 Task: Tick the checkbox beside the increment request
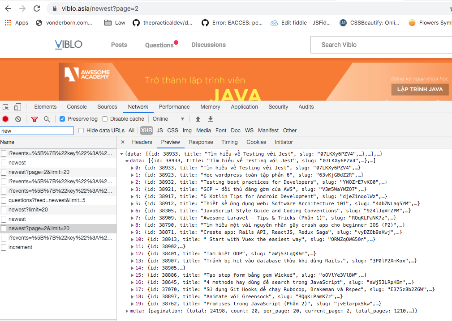pyautogui.click(x=4, y=247)
